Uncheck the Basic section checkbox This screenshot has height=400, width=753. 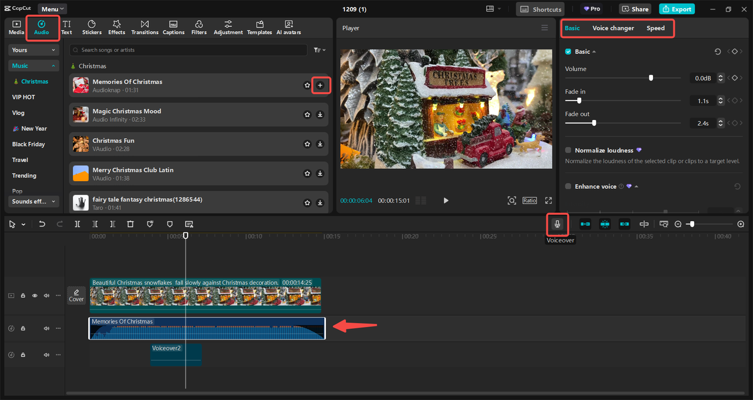click(x=568, y=52)
